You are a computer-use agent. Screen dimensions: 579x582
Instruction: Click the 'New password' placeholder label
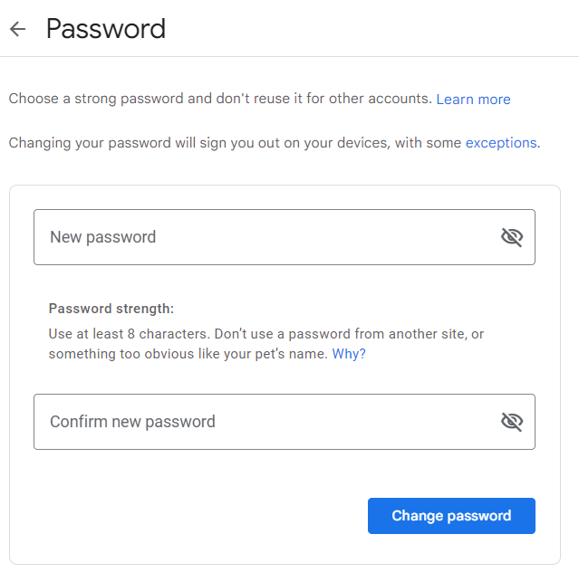coord(102,237)
